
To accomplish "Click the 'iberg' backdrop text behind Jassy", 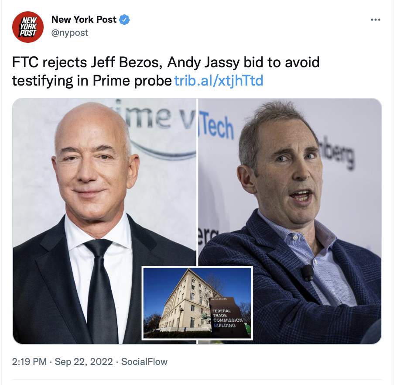I will tap(337, 155).
